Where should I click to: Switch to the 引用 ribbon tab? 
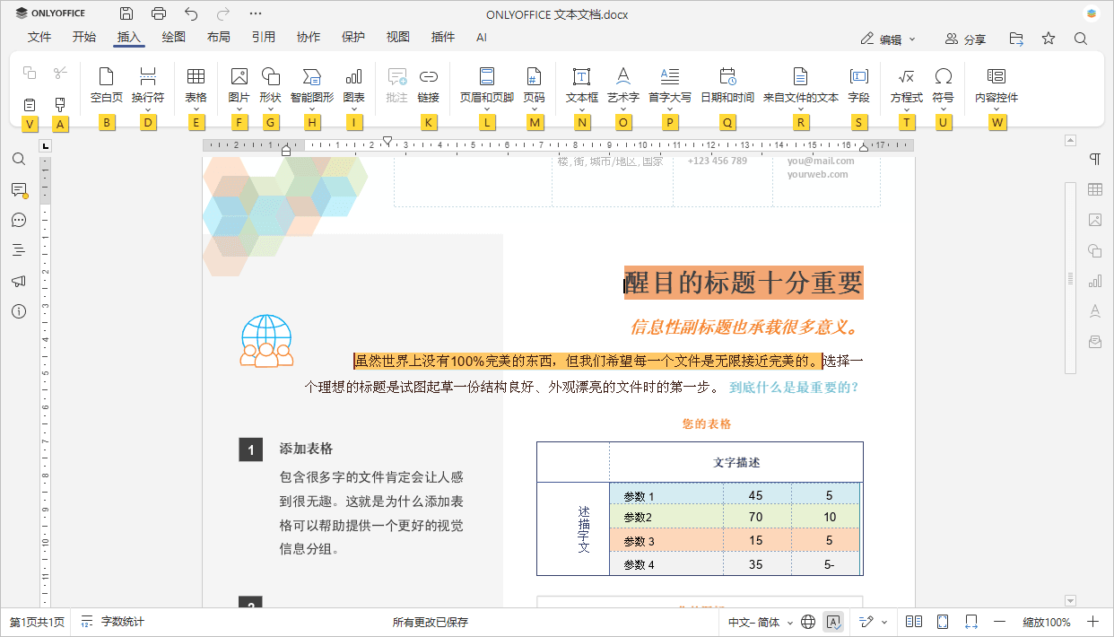[x=263, y=37]
